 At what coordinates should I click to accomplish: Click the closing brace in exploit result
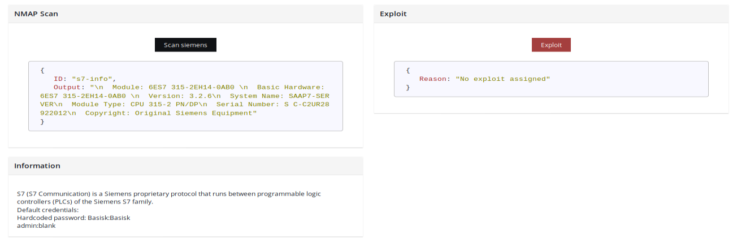pyautogui.click(x=408, y=88)
